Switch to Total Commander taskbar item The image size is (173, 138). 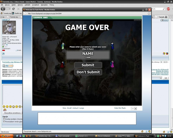(x=64, y=136)
